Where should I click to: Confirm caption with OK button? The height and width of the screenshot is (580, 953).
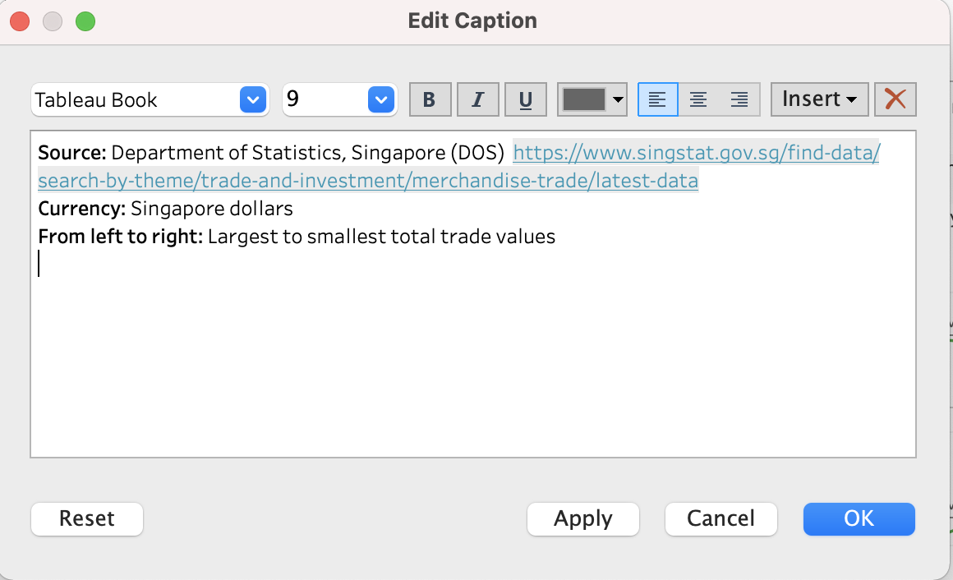tap(859, 518)
